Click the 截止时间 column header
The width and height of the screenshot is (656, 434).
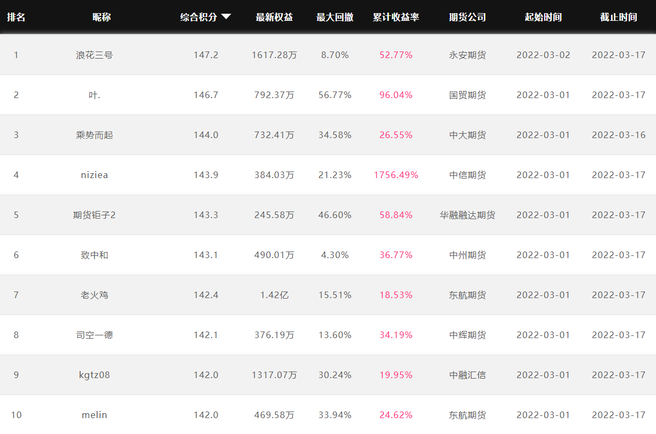coord(618,17)
